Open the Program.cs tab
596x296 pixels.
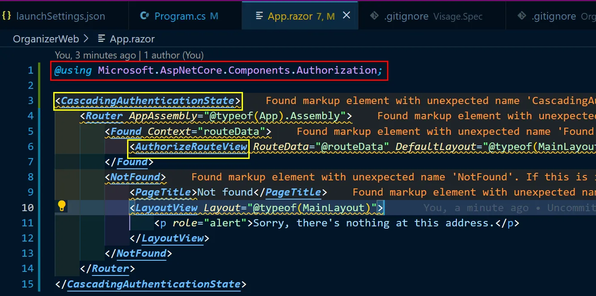point(179,17)
